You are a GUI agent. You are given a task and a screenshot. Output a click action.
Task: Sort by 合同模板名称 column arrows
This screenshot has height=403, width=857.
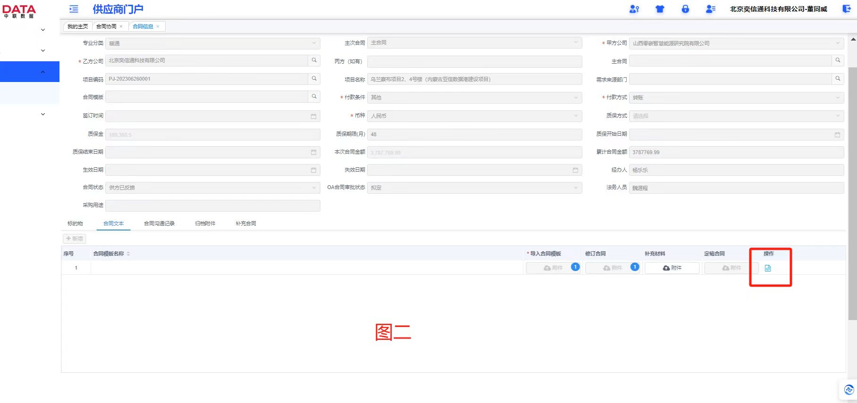128,254
